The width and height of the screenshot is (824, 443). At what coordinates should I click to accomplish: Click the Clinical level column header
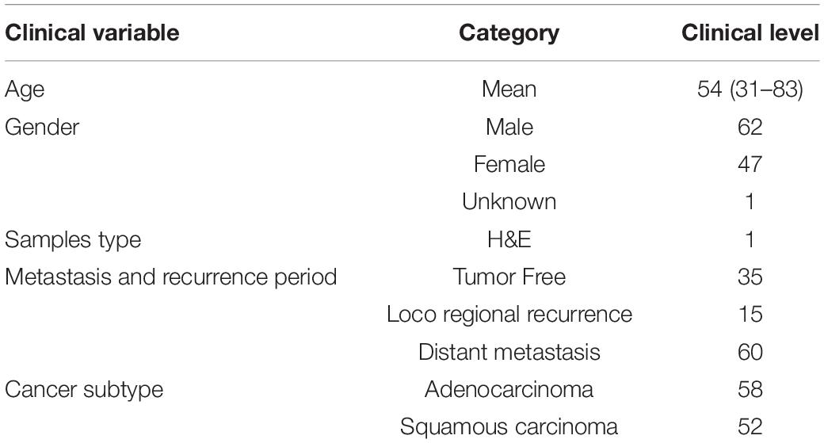point(750,33)
